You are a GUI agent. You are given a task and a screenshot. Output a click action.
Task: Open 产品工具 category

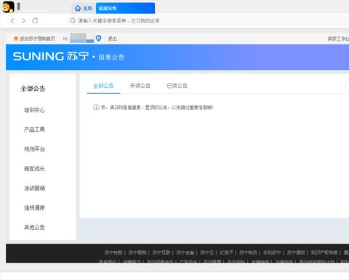(x=34, y=129)
